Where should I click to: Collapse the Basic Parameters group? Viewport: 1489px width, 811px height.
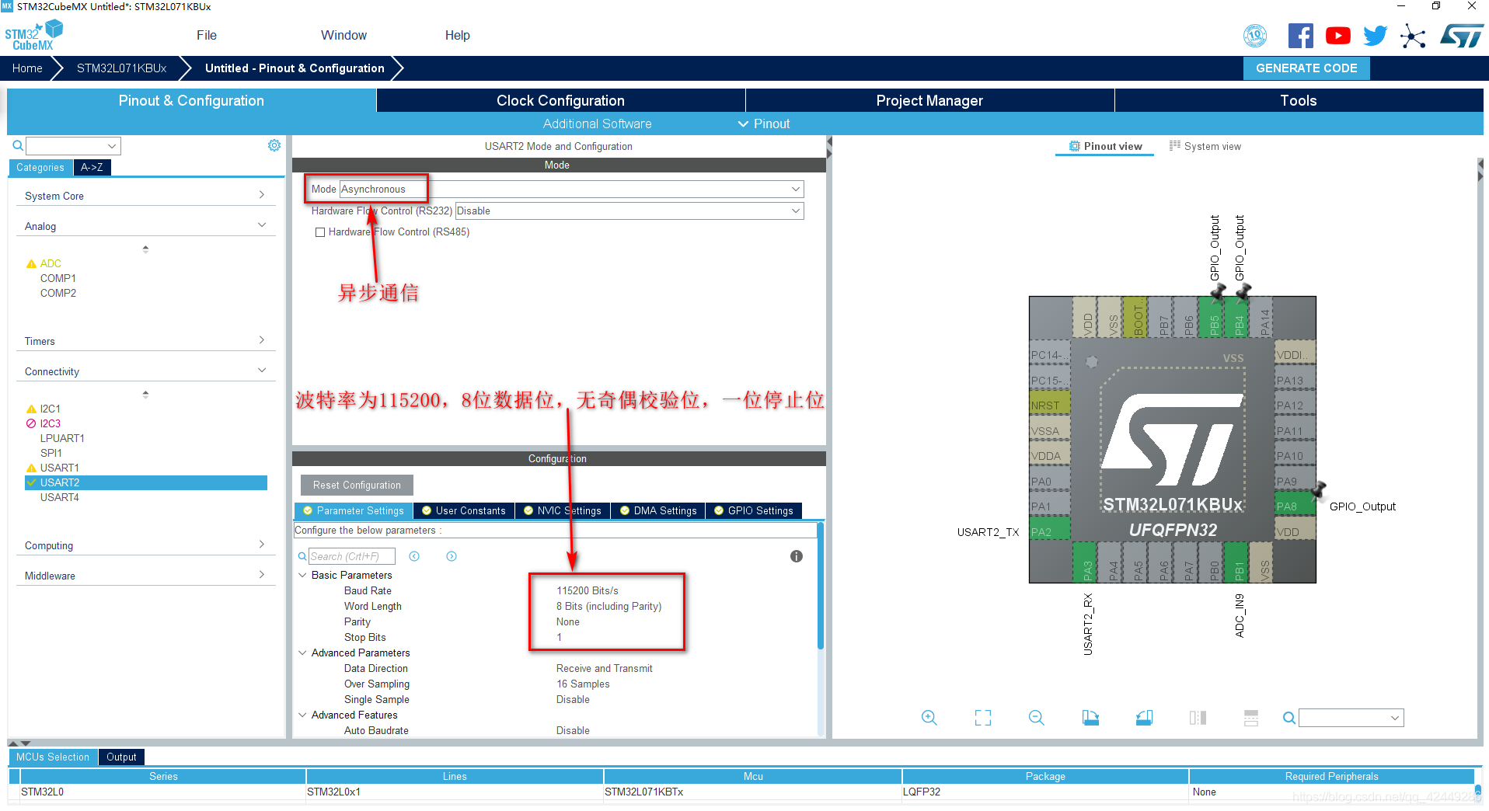pos(302,575)
